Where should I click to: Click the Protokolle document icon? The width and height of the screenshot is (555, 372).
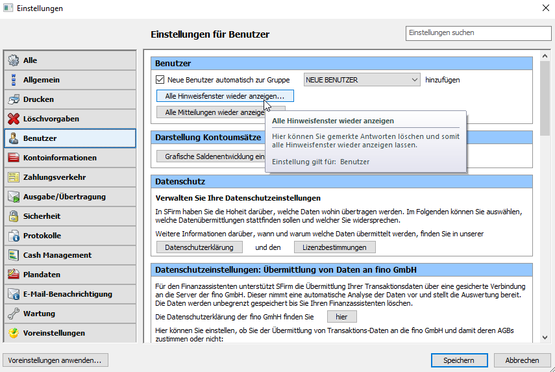tap(14, 236)
